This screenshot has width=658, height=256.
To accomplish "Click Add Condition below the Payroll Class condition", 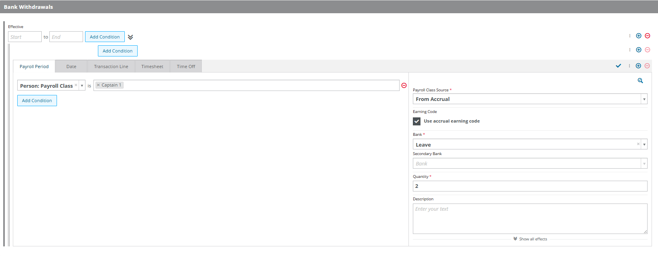I will (37, 101).
